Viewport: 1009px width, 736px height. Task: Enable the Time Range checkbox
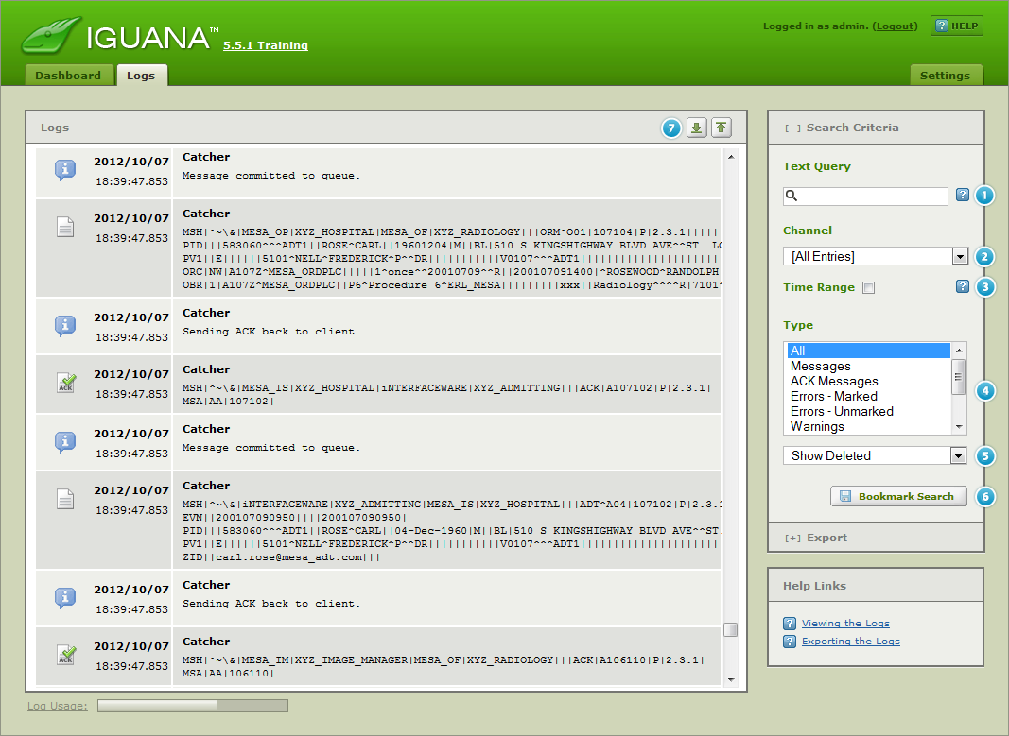[x=868, y=288]
